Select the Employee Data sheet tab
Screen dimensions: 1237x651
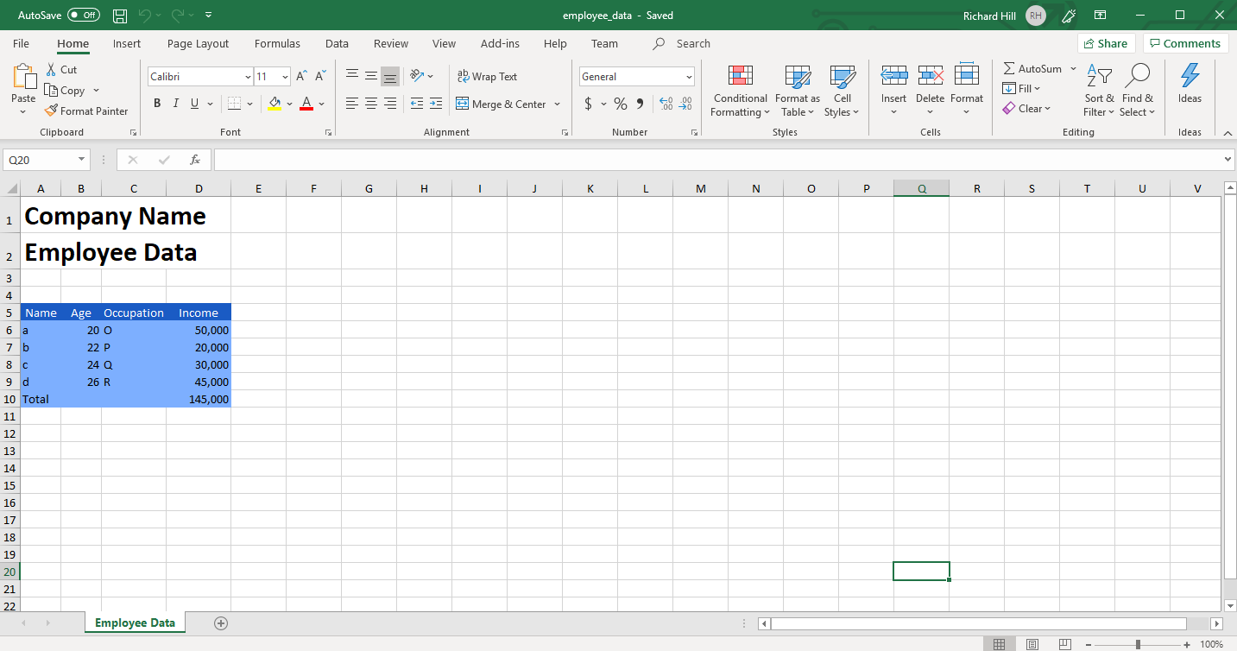[135, 623]
